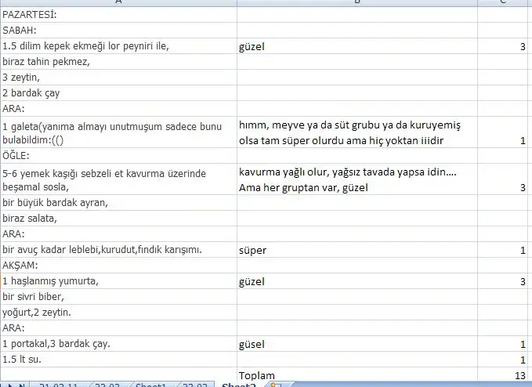Click the total value 13 cell
This screenshot has width=532, height=387.
coord(504,375)
